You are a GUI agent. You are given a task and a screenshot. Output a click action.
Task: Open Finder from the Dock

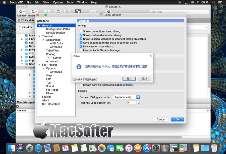(x=12, y=148)
